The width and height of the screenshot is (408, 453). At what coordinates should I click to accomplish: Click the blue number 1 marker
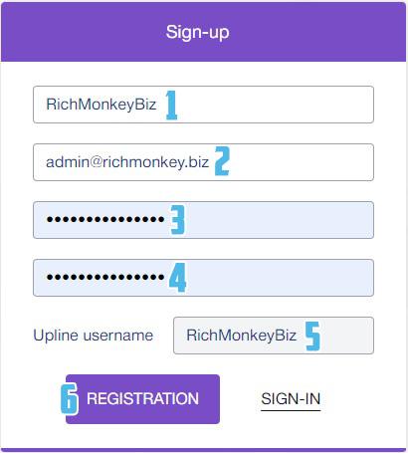(x=171, y=106)
